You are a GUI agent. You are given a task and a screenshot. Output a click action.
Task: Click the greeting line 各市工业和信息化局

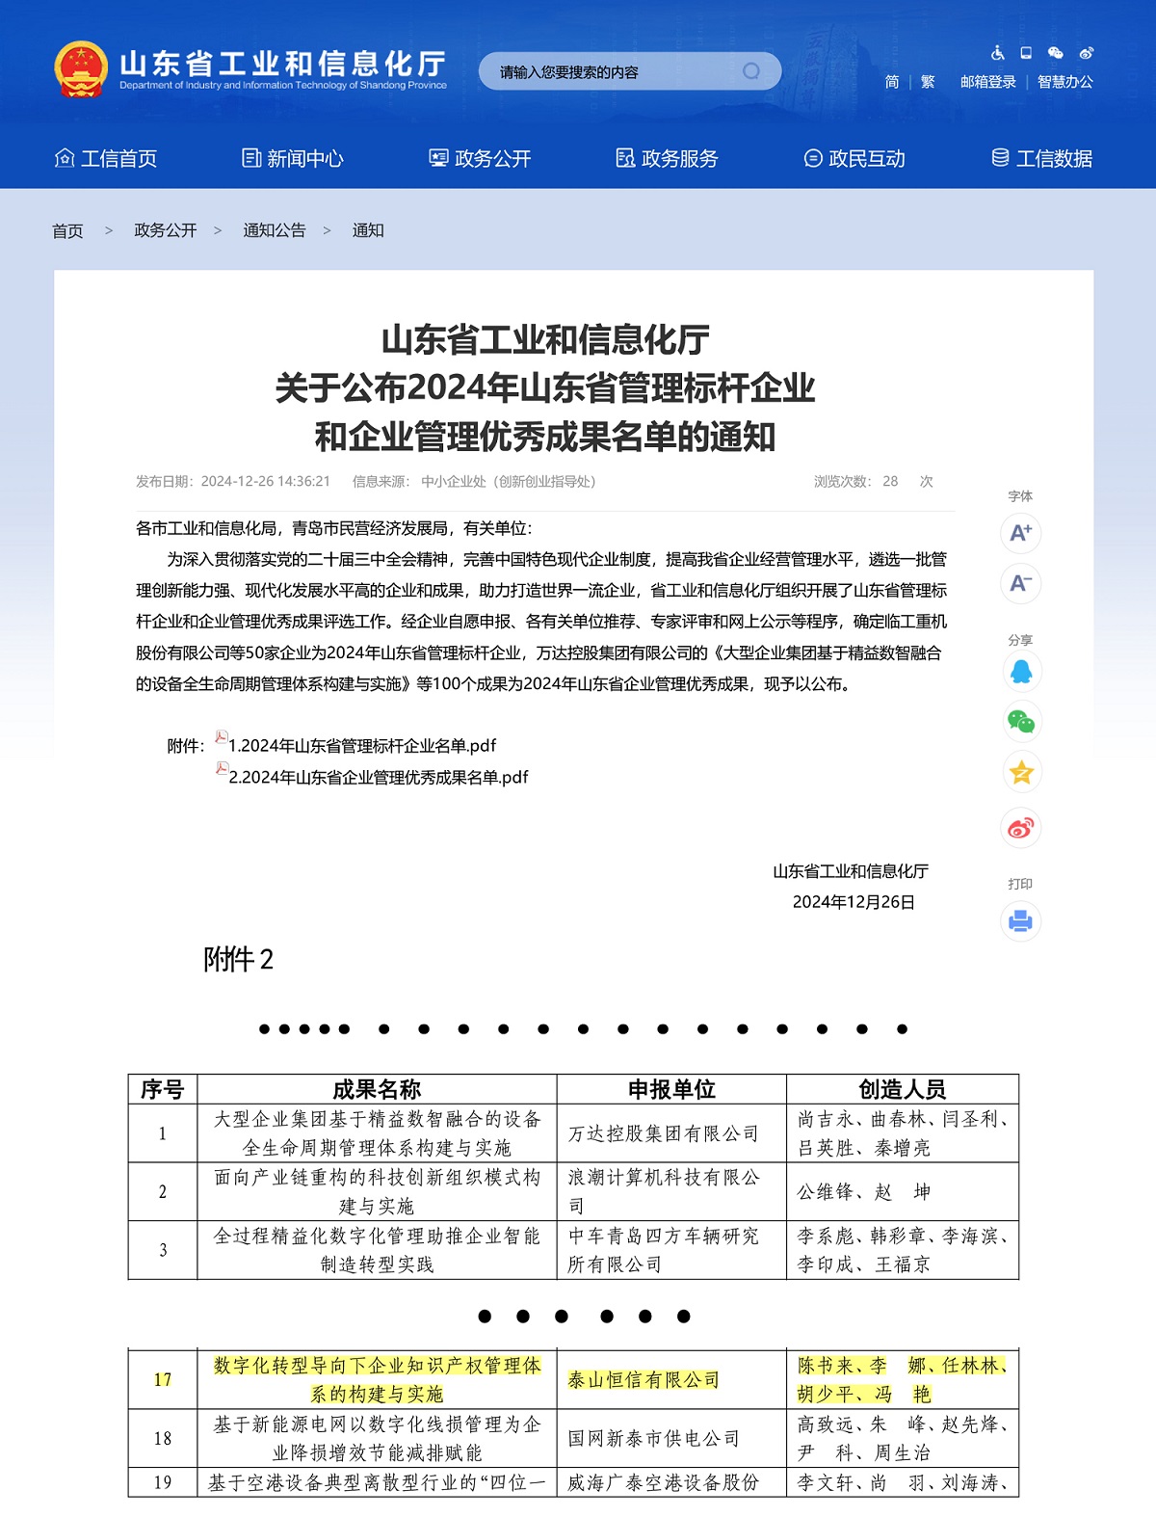[333, 528]
